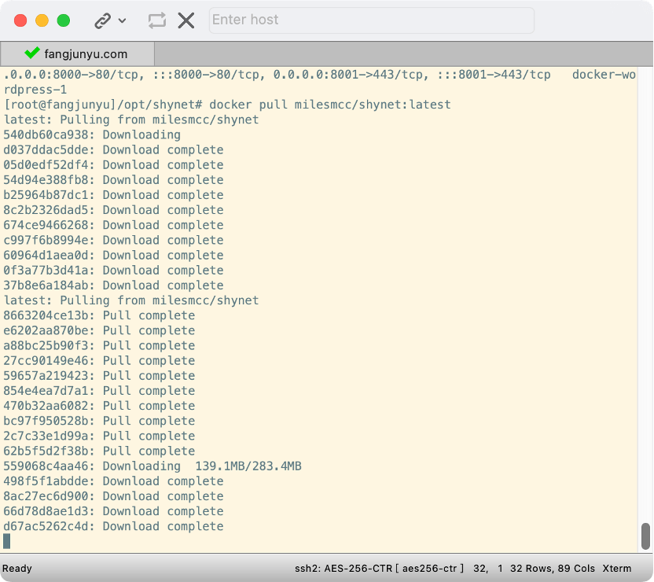Click the 37b8e6a184ab line

(113, 285)
